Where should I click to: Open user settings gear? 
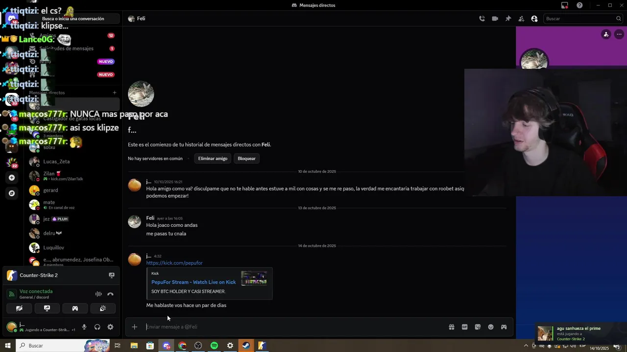[110, 327]
